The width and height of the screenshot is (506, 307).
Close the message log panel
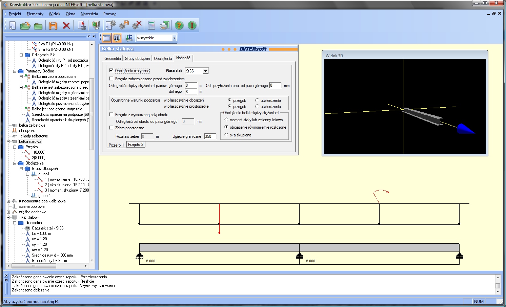coord(6,276)
